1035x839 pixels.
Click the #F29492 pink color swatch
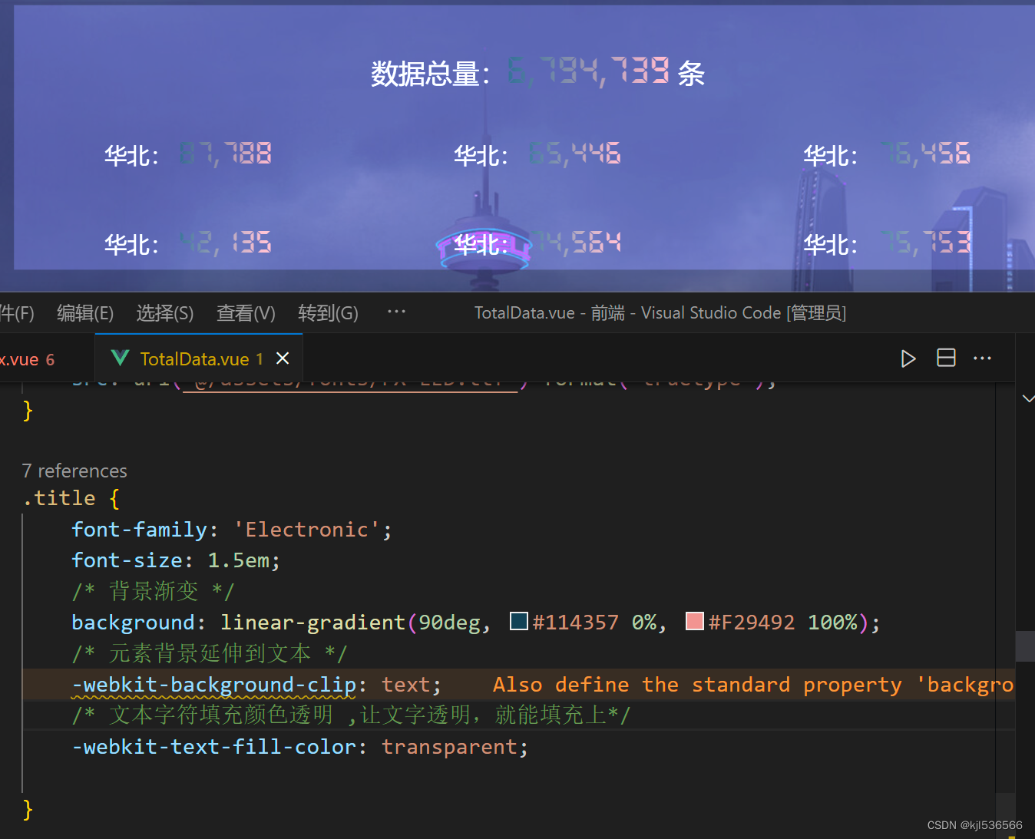[x=695, y=621]
